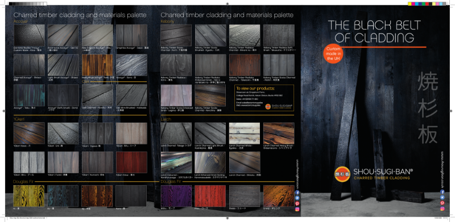
Task: Click the orange 'Custom made in the UK' badge
Action: 333,53
